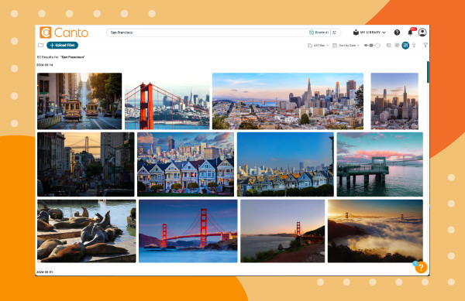Adjust the thumbnail size slider
Image resolution: width=465 pixels, height=301 pixels.
[x=372, y=46]
